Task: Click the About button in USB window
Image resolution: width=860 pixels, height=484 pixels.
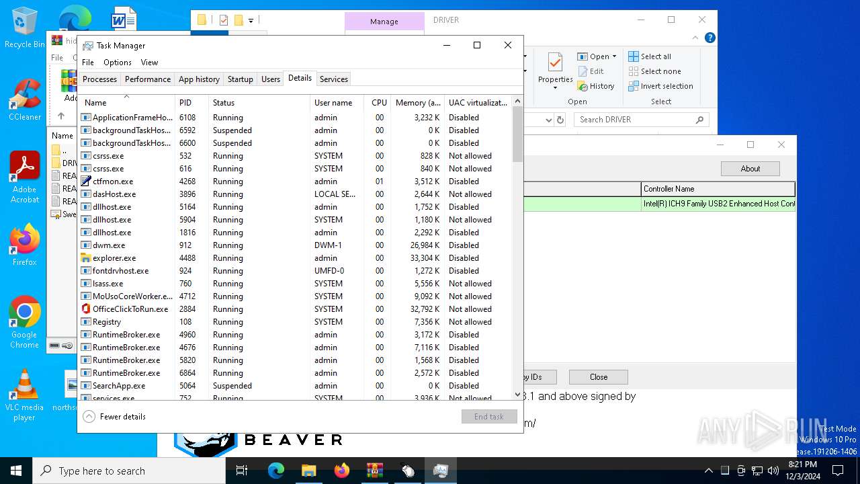Action: [x=750, y=169]
